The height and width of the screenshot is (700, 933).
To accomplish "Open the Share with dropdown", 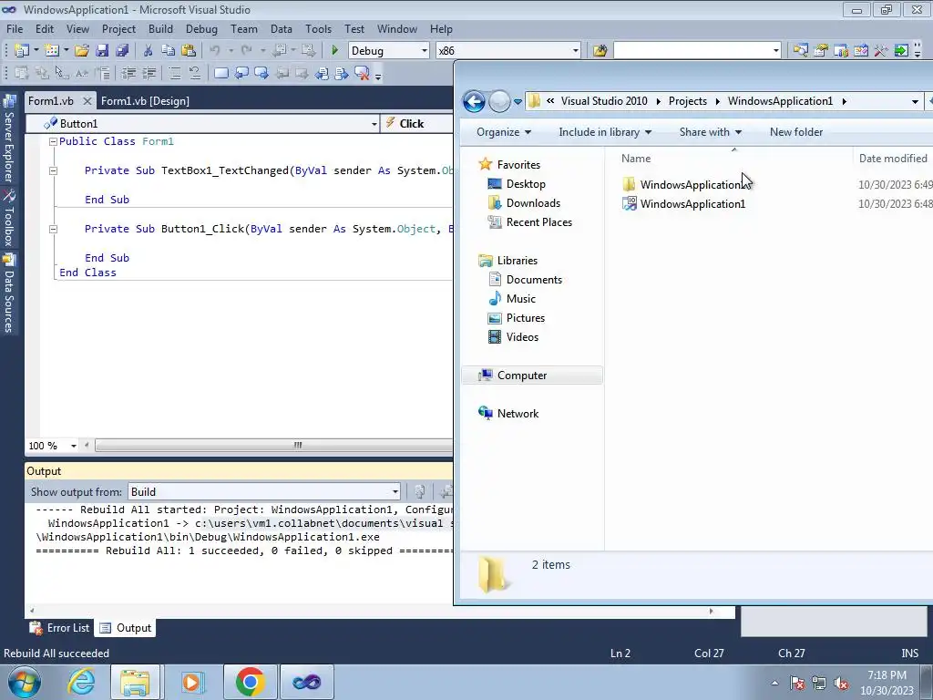I will [711, 132].
